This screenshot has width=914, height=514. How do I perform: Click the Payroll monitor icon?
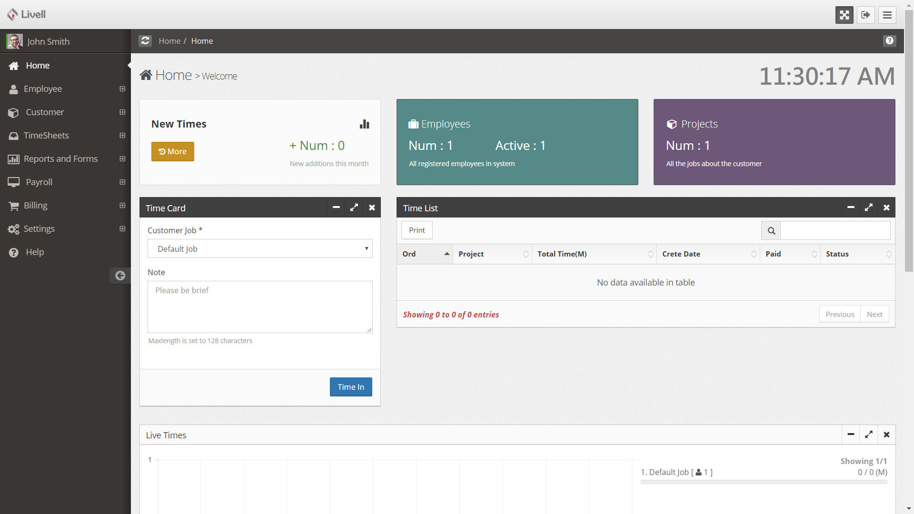(13, 182)
